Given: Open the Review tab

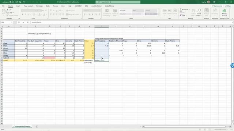Looking at the screenshot, I should [55, 6].
